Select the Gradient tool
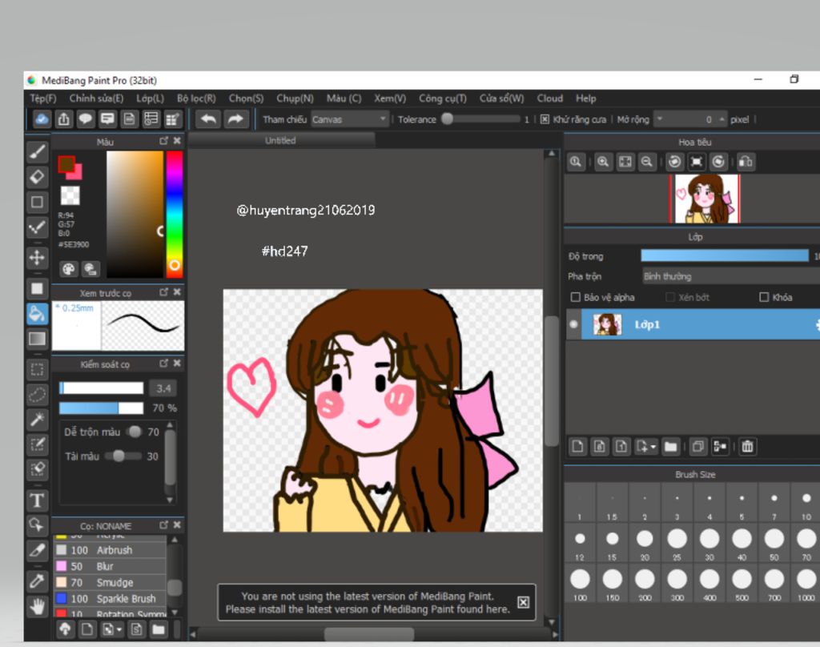Image resolution: width=820 pixels, height=647 pixels. tap(37, 339)
